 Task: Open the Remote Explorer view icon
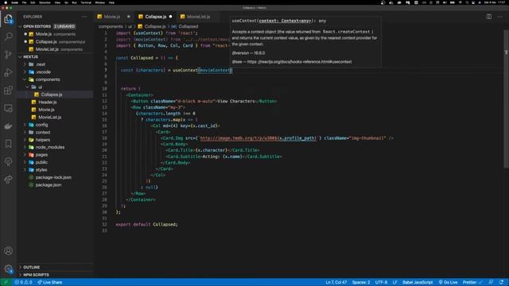click(9, 108)
